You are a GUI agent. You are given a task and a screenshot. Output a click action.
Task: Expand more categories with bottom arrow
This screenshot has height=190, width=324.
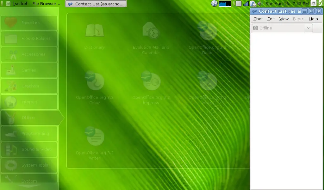point(28,186)
